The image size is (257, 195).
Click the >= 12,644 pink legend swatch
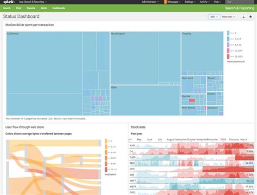(x=228, y=51)
